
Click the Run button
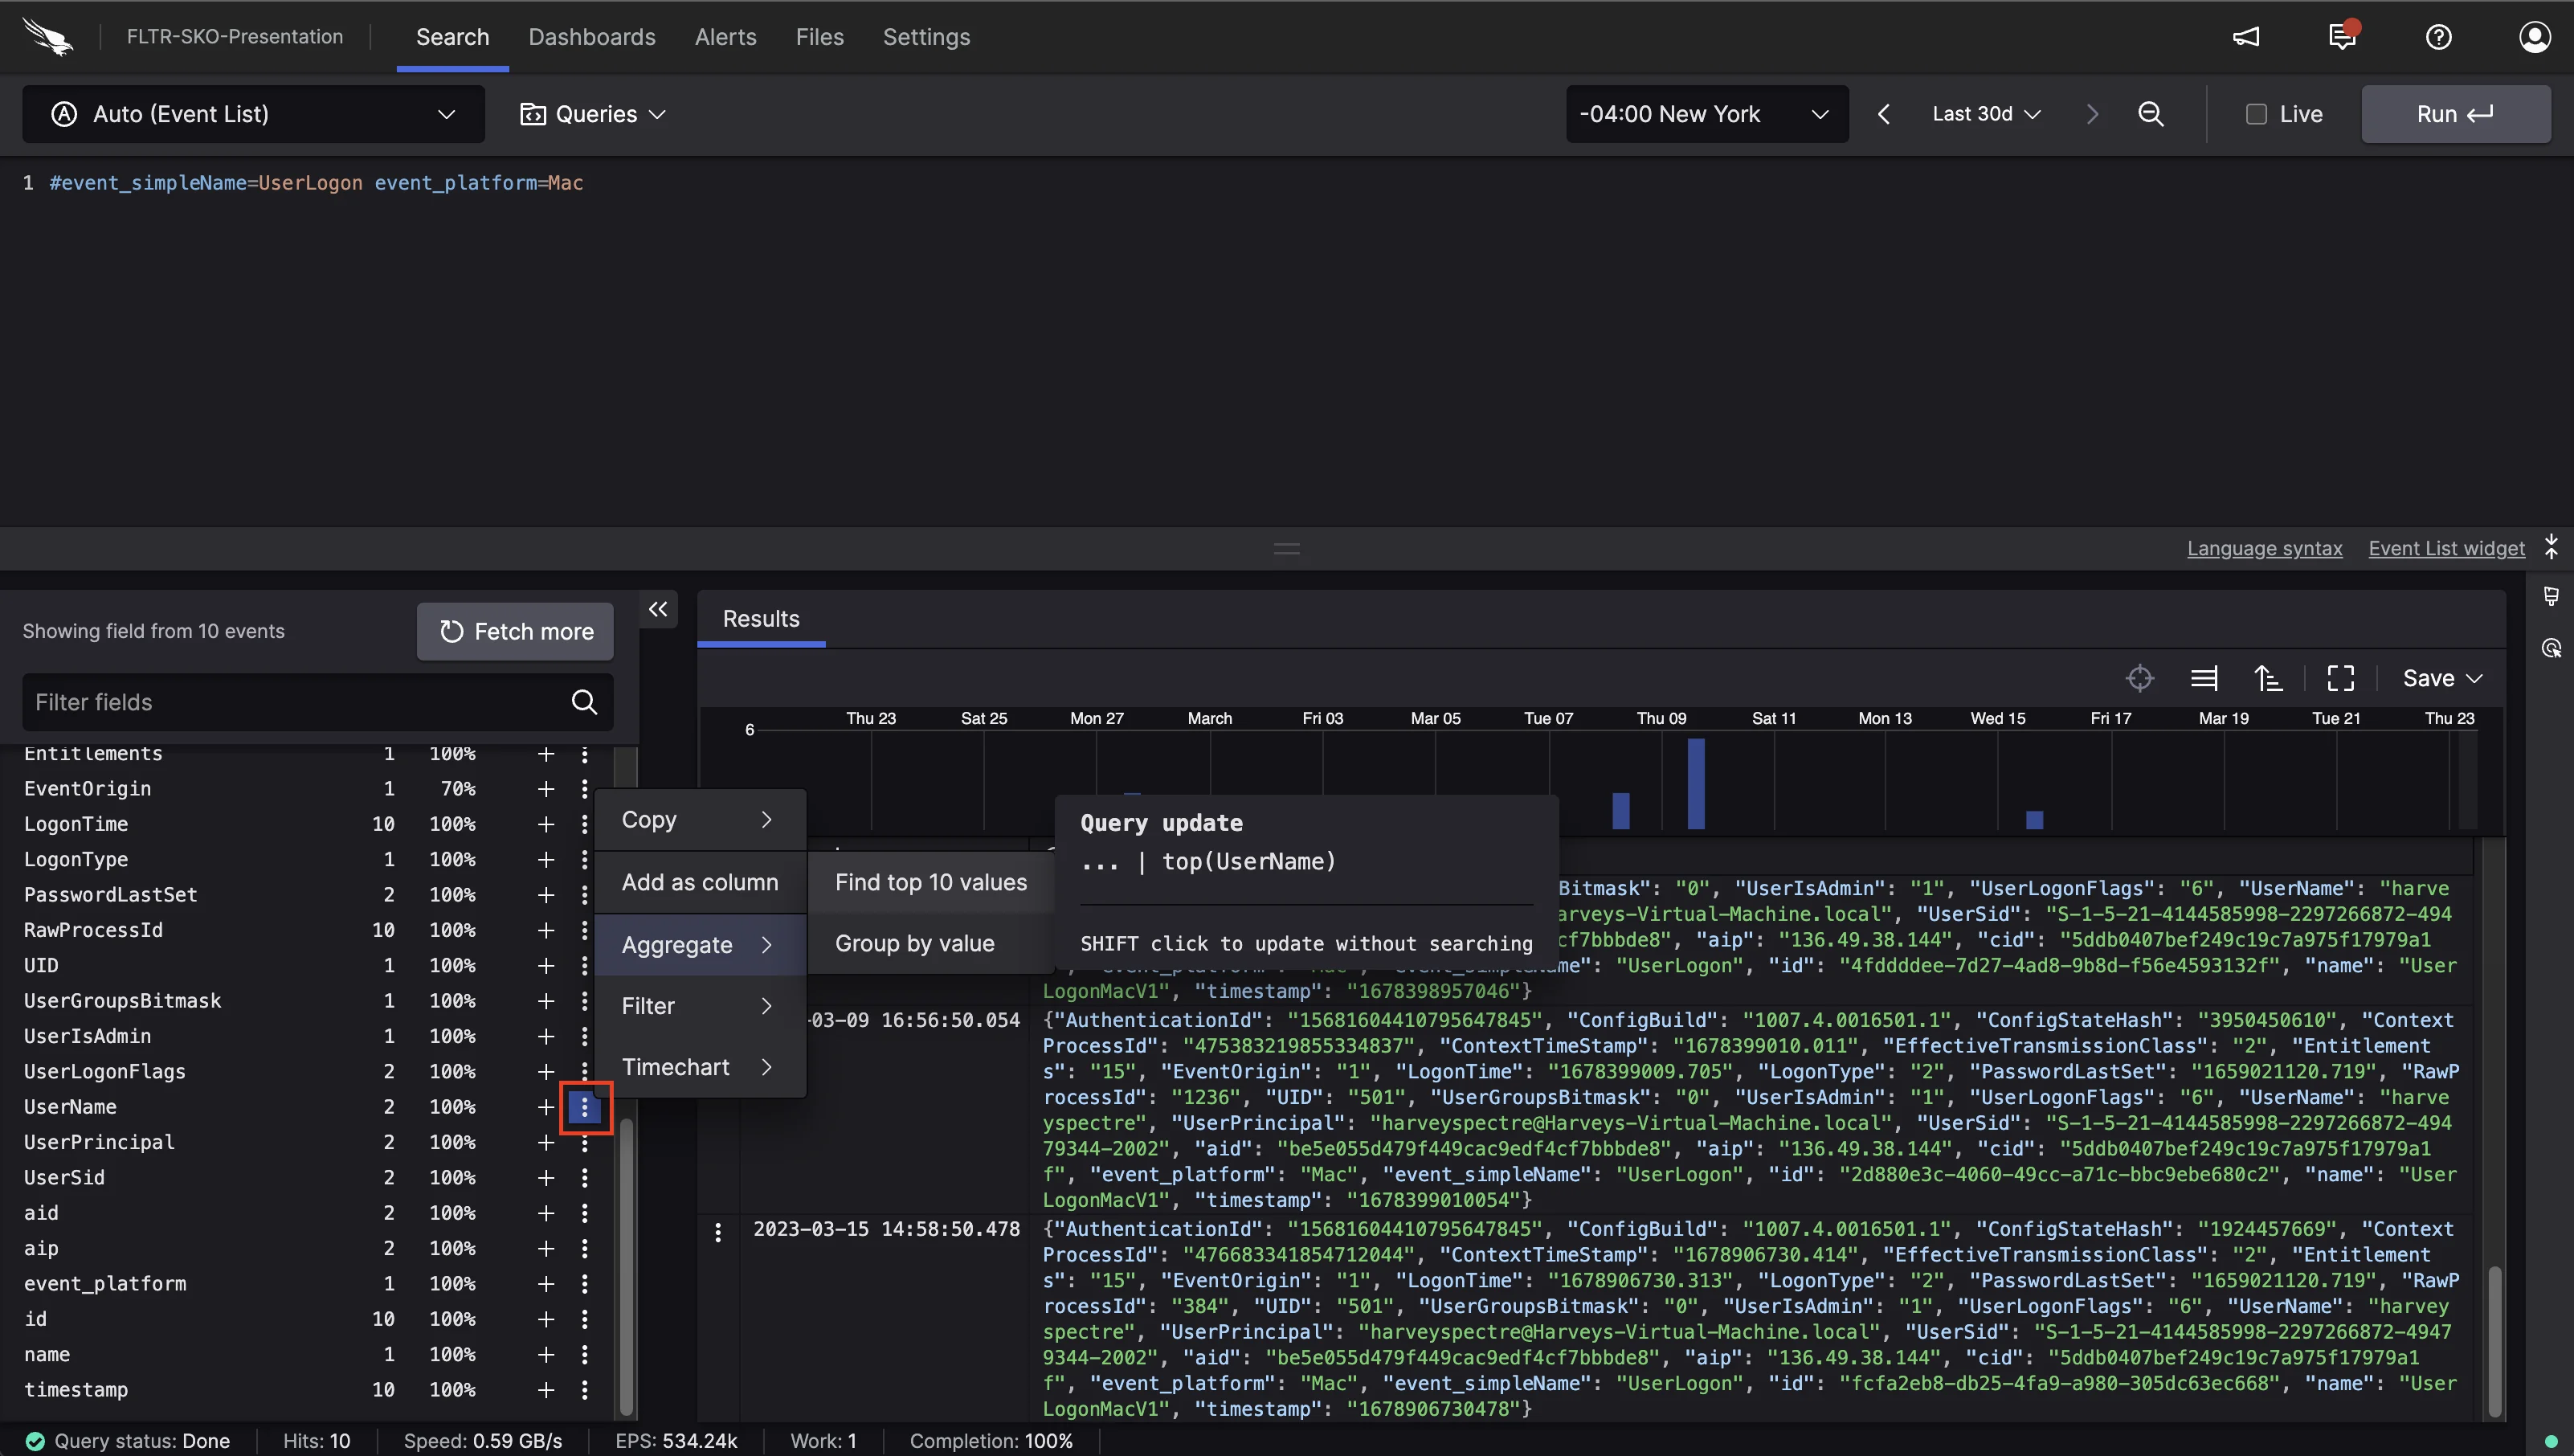2455,114
